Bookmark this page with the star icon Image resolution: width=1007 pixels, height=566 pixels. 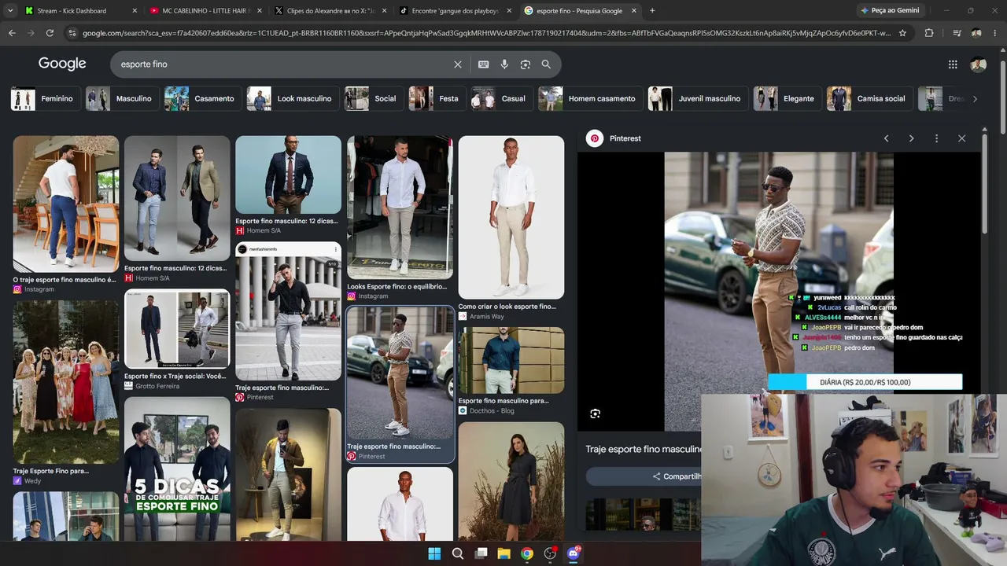click(902, 33)
